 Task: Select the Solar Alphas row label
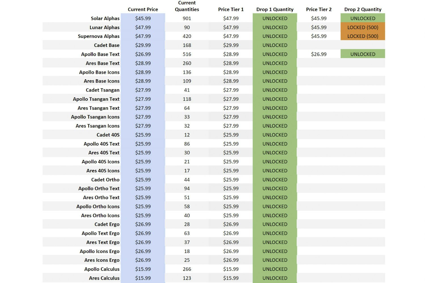tap(105, 18)
